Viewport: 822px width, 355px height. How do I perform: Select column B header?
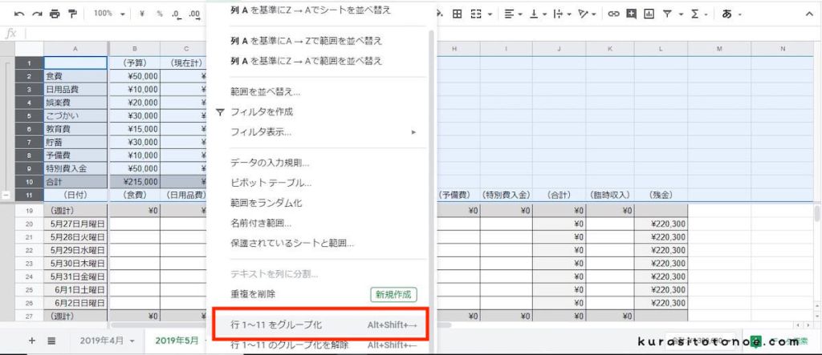click(x=134, y=49)
